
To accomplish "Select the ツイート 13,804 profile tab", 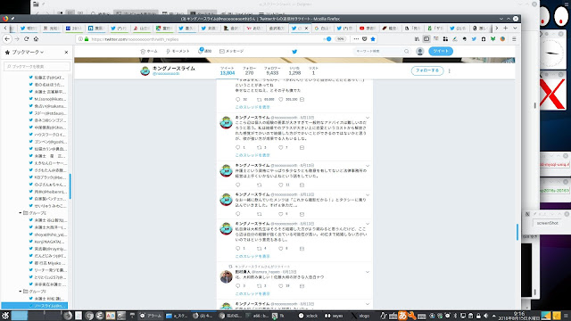I will point(228,71).
